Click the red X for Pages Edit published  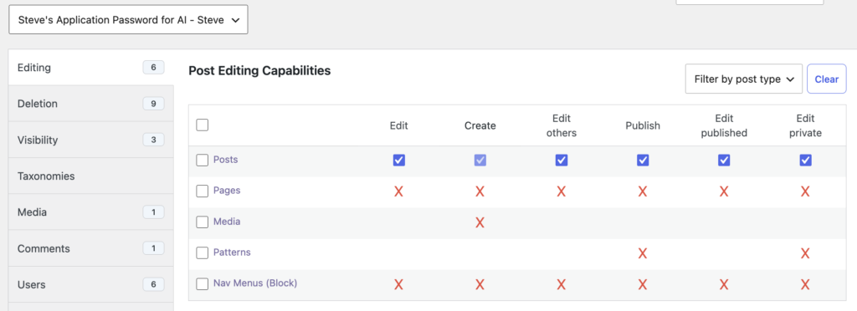coord(724,191)
